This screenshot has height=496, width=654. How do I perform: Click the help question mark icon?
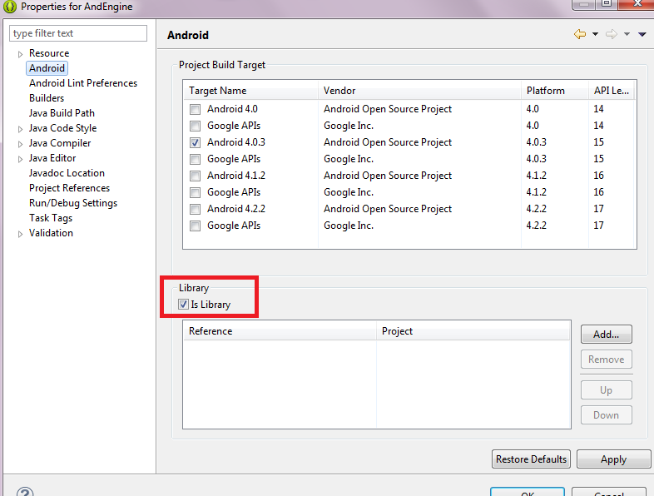(25, 492)
